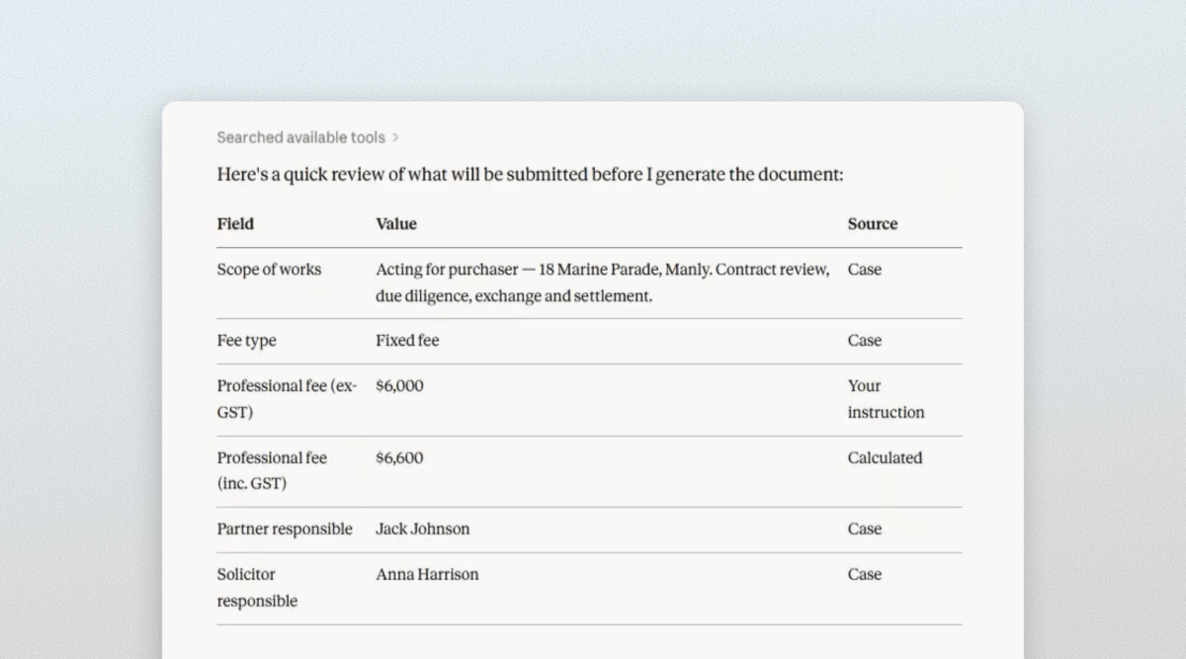Select the Professional fee (inc. GST) label
1186x659 pixels.
pyautogui.click(x=272, y=471)
